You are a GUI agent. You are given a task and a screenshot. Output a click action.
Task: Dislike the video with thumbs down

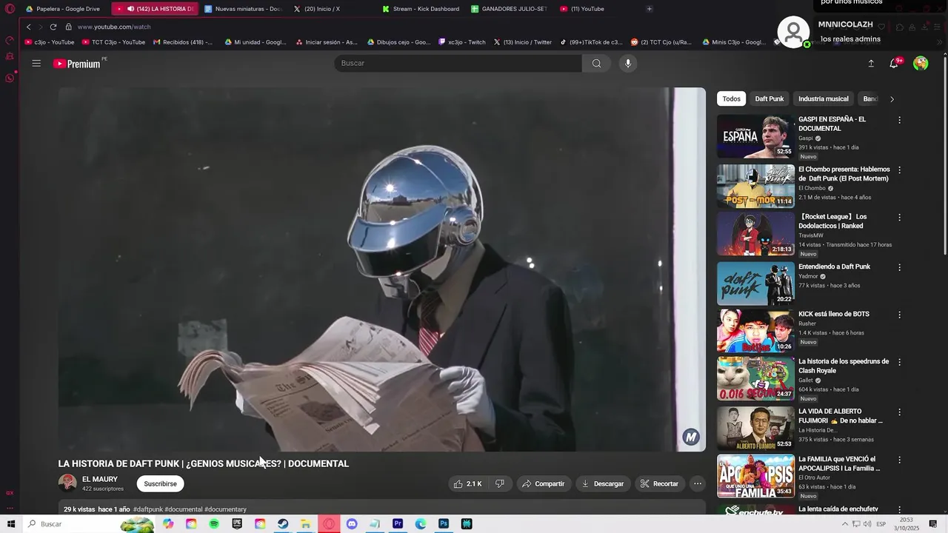500,483
